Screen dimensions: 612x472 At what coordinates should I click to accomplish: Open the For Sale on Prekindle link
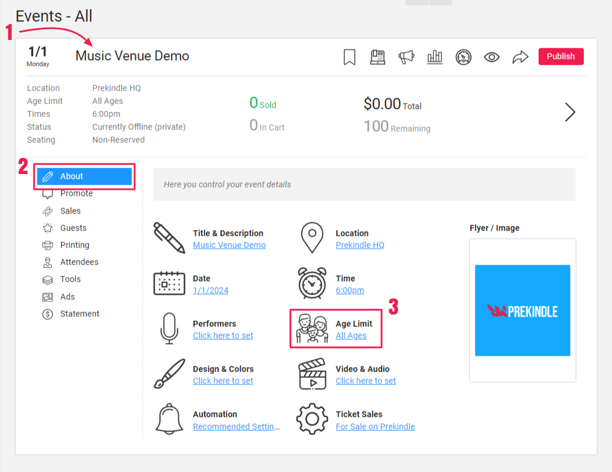click(375, 427)
